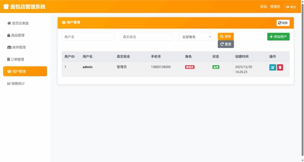
Task: Click the red 管理员 role badge
Action: (x=190, y=67)
